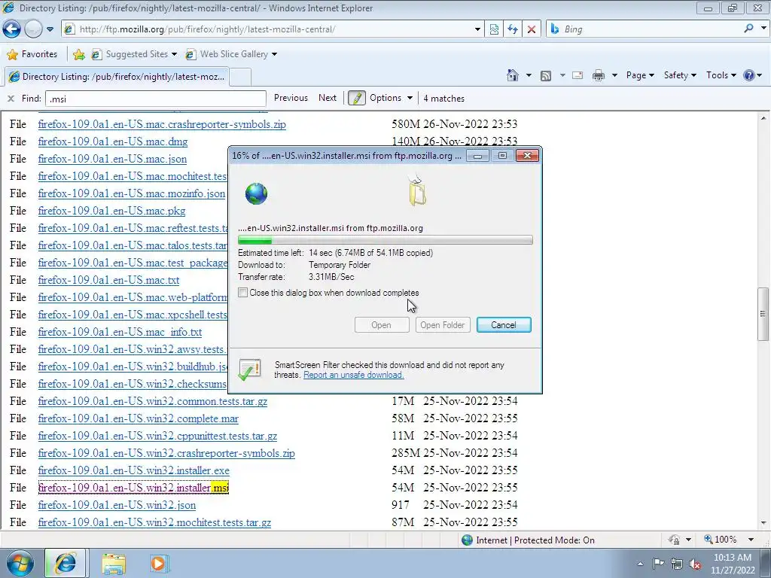This screenshot has width=771, height=578.
Task: Click the Find text field containing .msi
Action: point(155,99)
